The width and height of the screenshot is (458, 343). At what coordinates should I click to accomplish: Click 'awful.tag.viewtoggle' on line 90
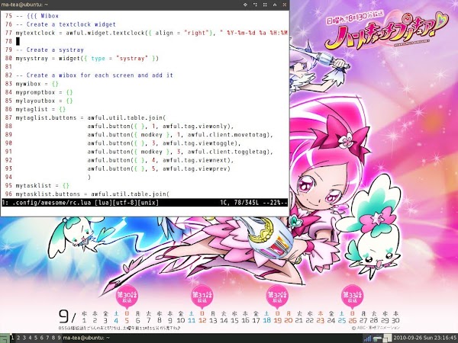(198, 143)
